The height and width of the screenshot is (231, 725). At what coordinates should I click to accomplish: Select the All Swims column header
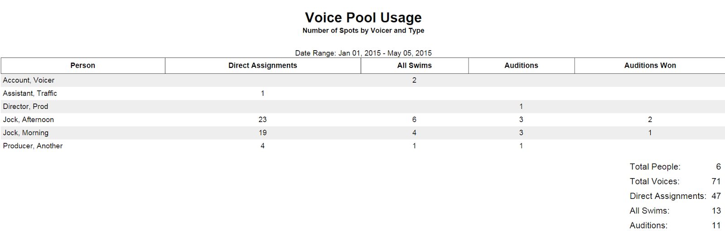pos(414,66)
